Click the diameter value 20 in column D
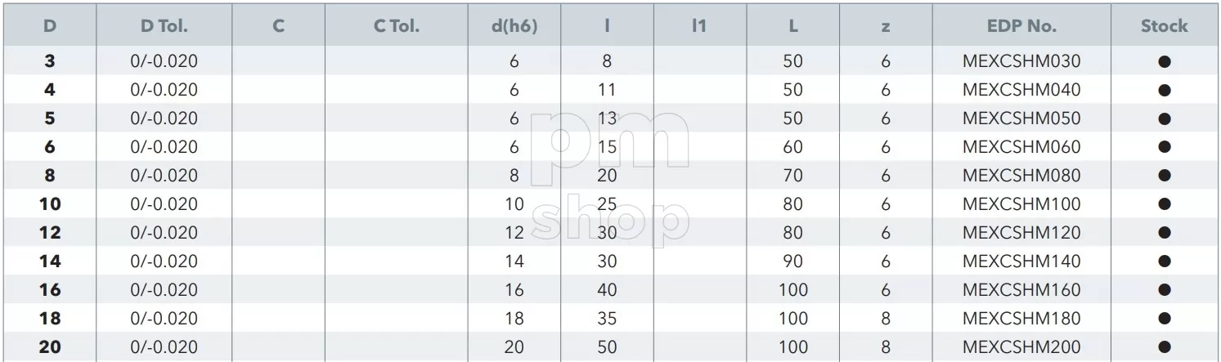 tap(50, 347)
